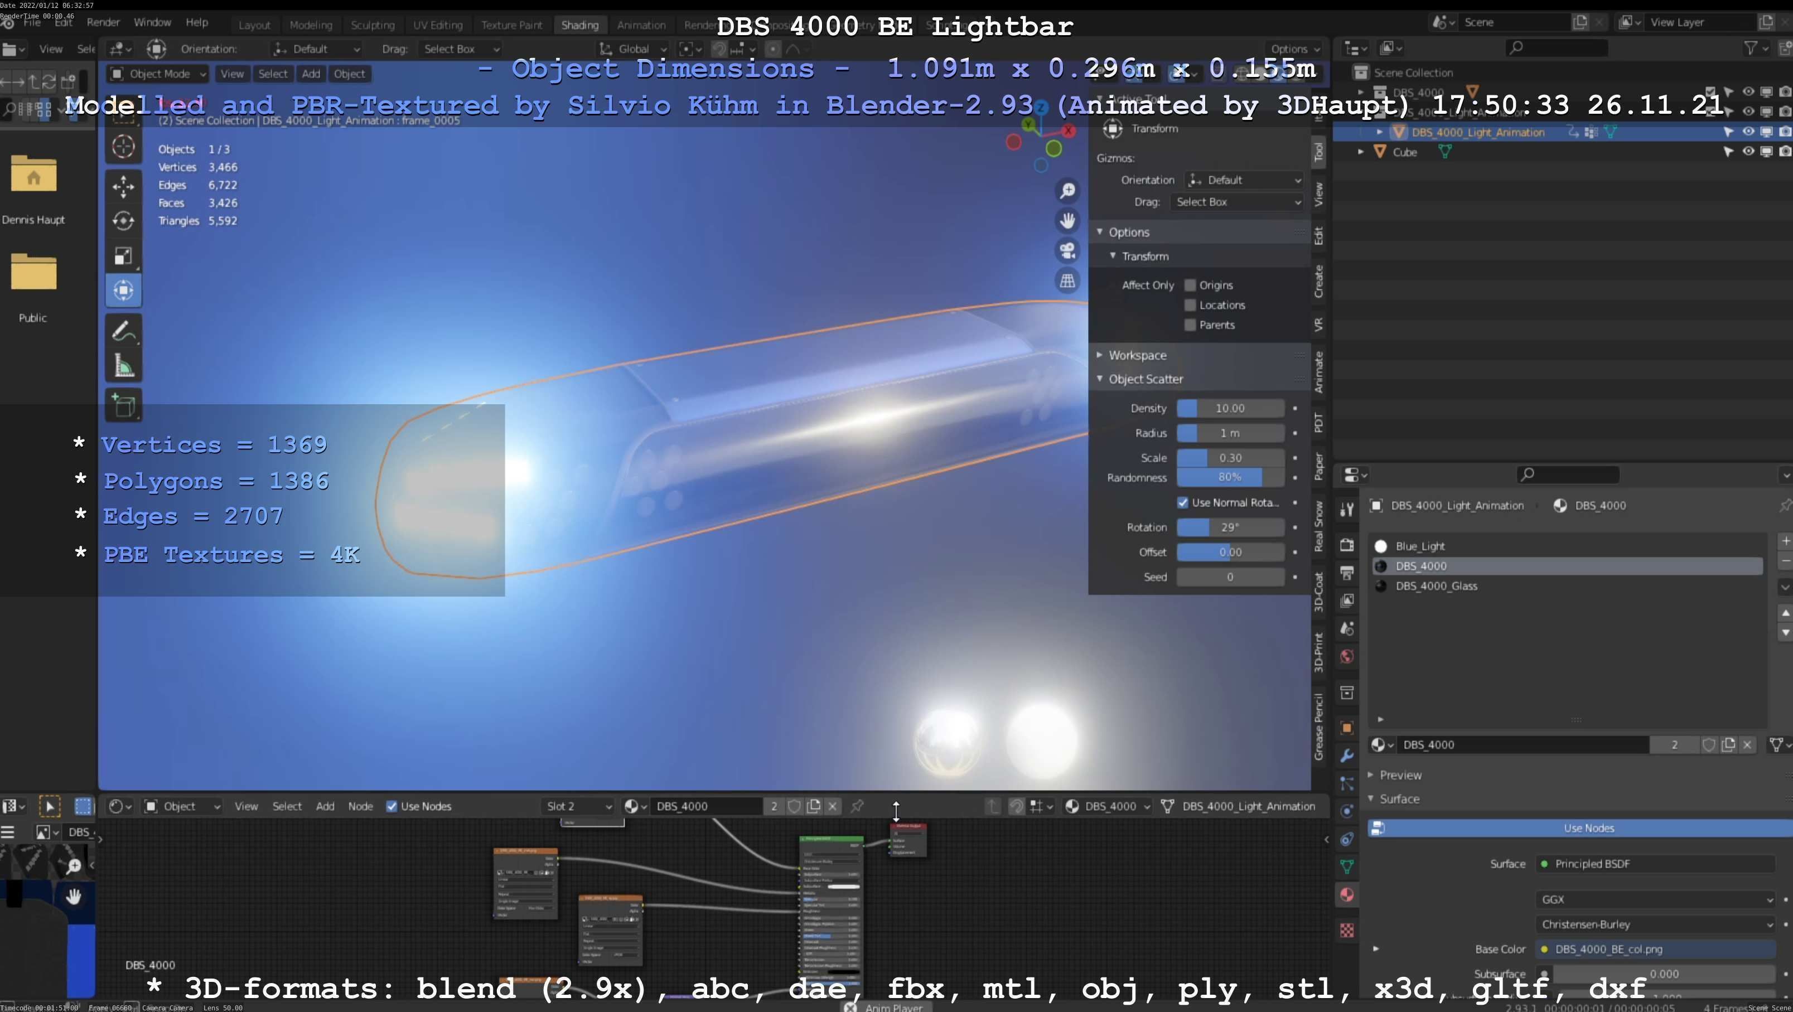The height and width of the screenshot is (1012, 1793).
Task: Open the Object Mode dropdown
Action: [x=159, y=74]
